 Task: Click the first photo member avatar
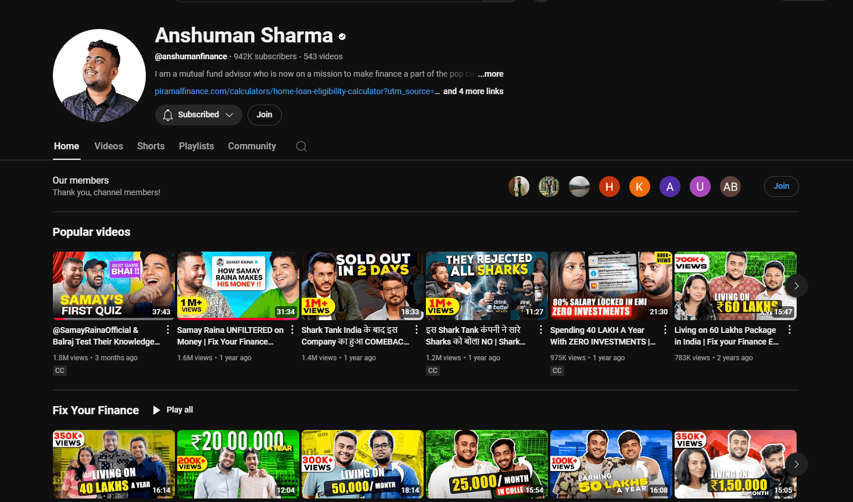519,187
